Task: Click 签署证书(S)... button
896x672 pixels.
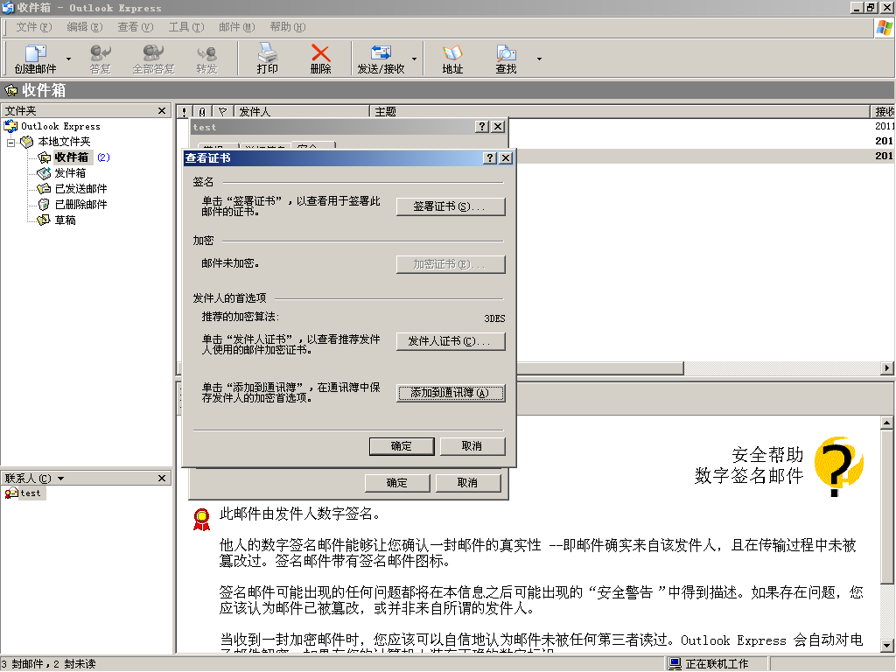Action: coord(451,206)
